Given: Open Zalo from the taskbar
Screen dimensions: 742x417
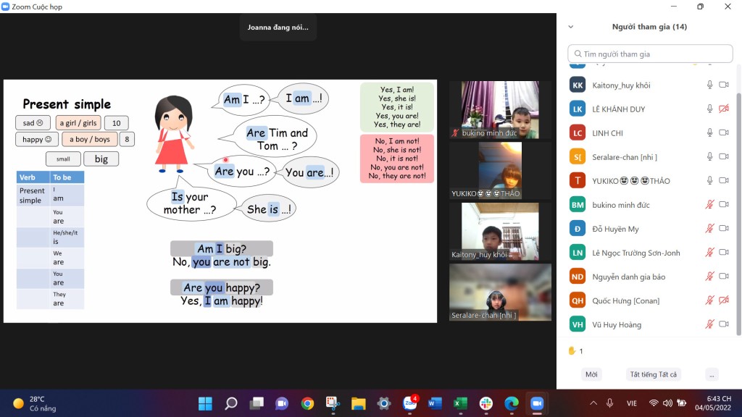Looking at the screenshot, I should tap(409, 403).
